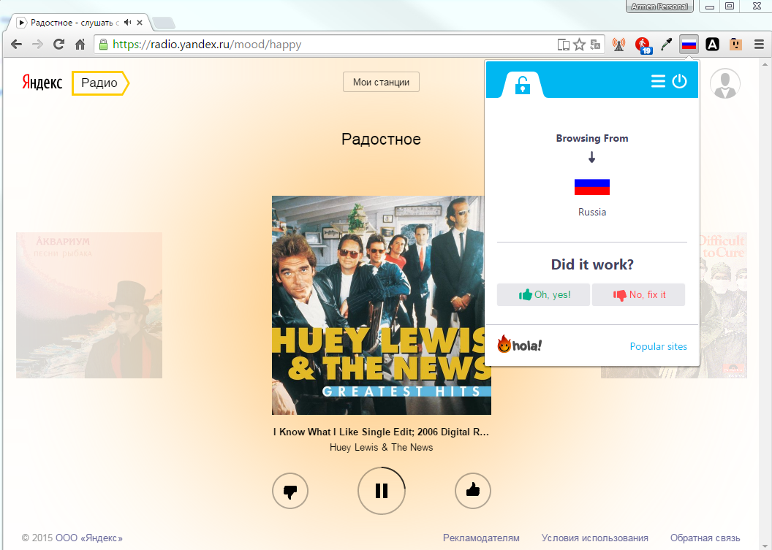Viewport: 772px width, 550px height.
Task: Click the track title I Know What I Like
Action: click(x=381, y=432)
